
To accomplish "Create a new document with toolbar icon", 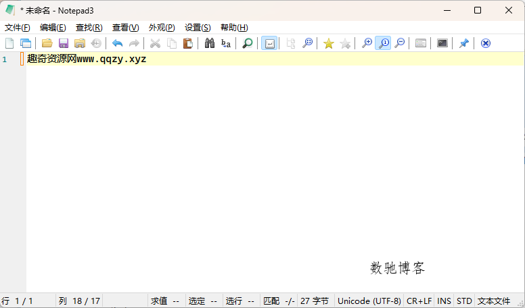I will pyautogui.click(x=9, y=43).
